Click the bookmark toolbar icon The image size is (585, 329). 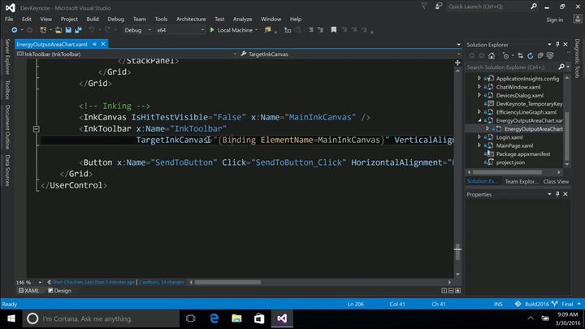coord(334,30)
